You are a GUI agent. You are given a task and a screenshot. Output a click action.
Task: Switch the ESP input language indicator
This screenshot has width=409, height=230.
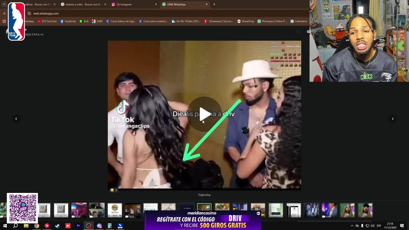point(379,226)
